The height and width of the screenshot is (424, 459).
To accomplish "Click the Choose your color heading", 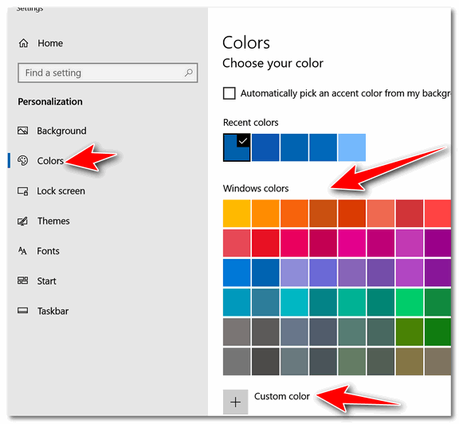I will (x=273, y=63).
